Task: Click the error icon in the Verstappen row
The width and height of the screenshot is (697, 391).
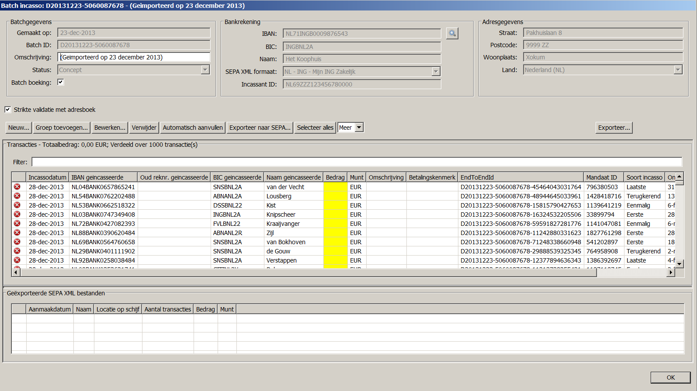Action: pos(17,260)
